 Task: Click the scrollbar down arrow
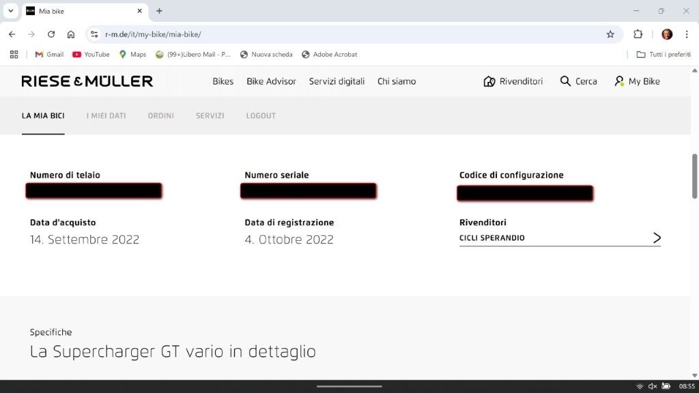click(x=694, y=376)
